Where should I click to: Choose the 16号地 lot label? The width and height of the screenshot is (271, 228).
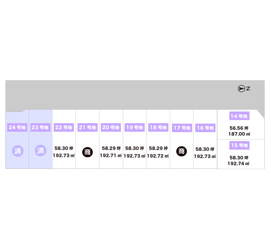(x=205, y=128)
